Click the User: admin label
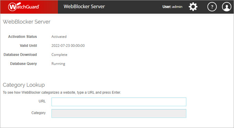This screenshot has height=128, width=234. (x=172, y=7)
